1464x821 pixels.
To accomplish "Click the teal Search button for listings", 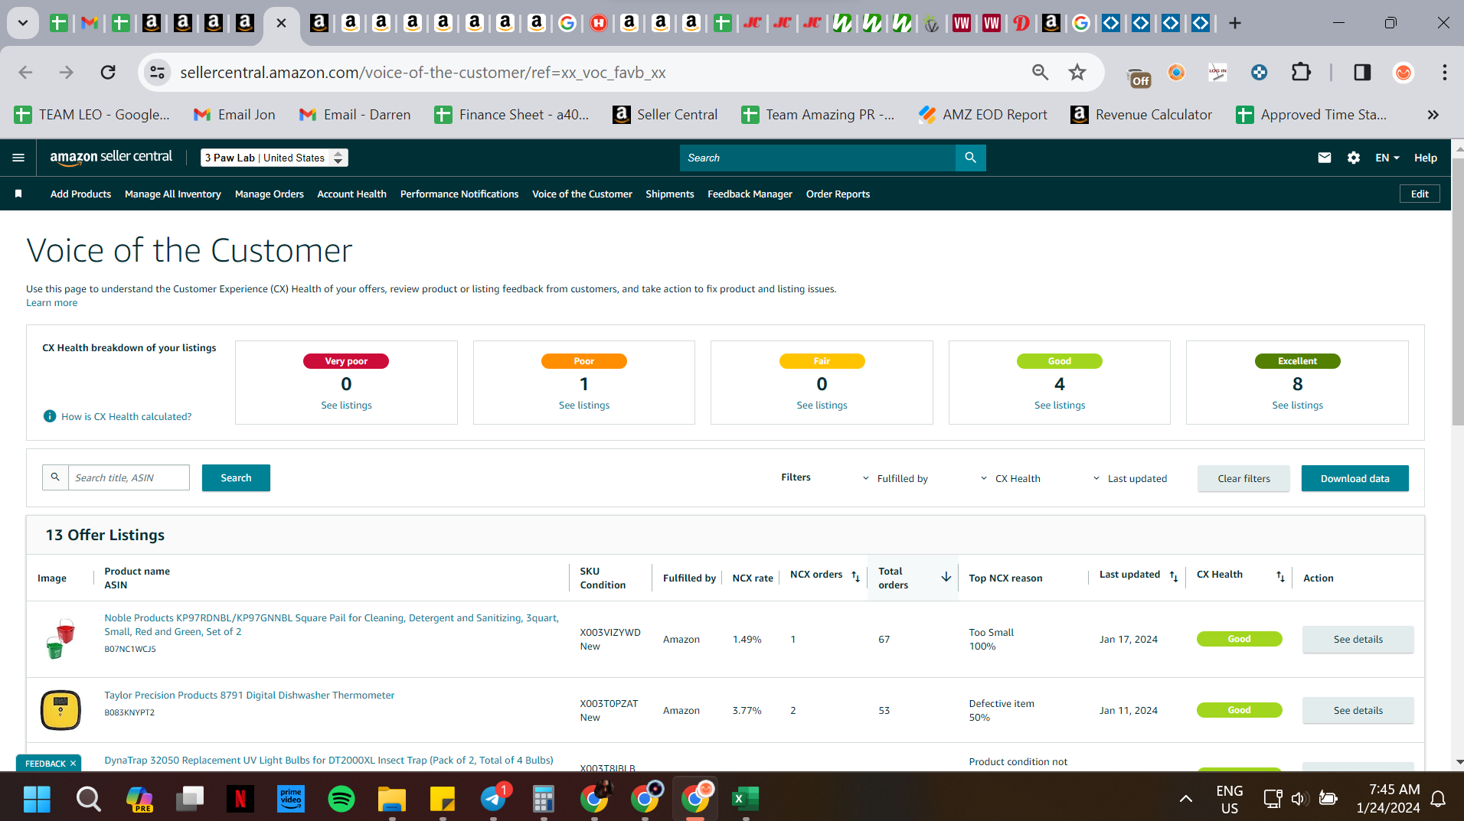I will pos(236,477).
